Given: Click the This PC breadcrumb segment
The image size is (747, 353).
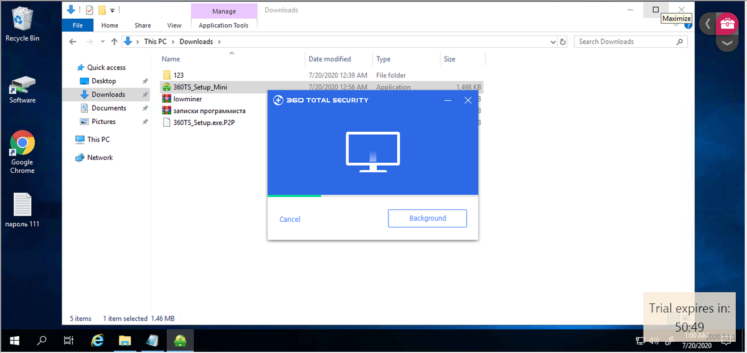Looking at the screenshot, I should [155, 42].
